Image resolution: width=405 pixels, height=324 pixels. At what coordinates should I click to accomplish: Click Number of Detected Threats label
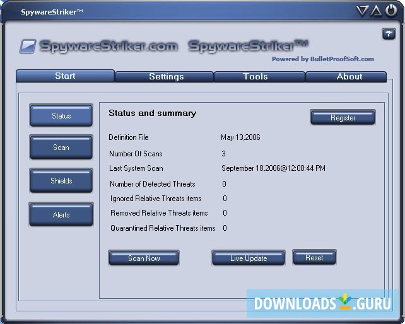(153, 184)
